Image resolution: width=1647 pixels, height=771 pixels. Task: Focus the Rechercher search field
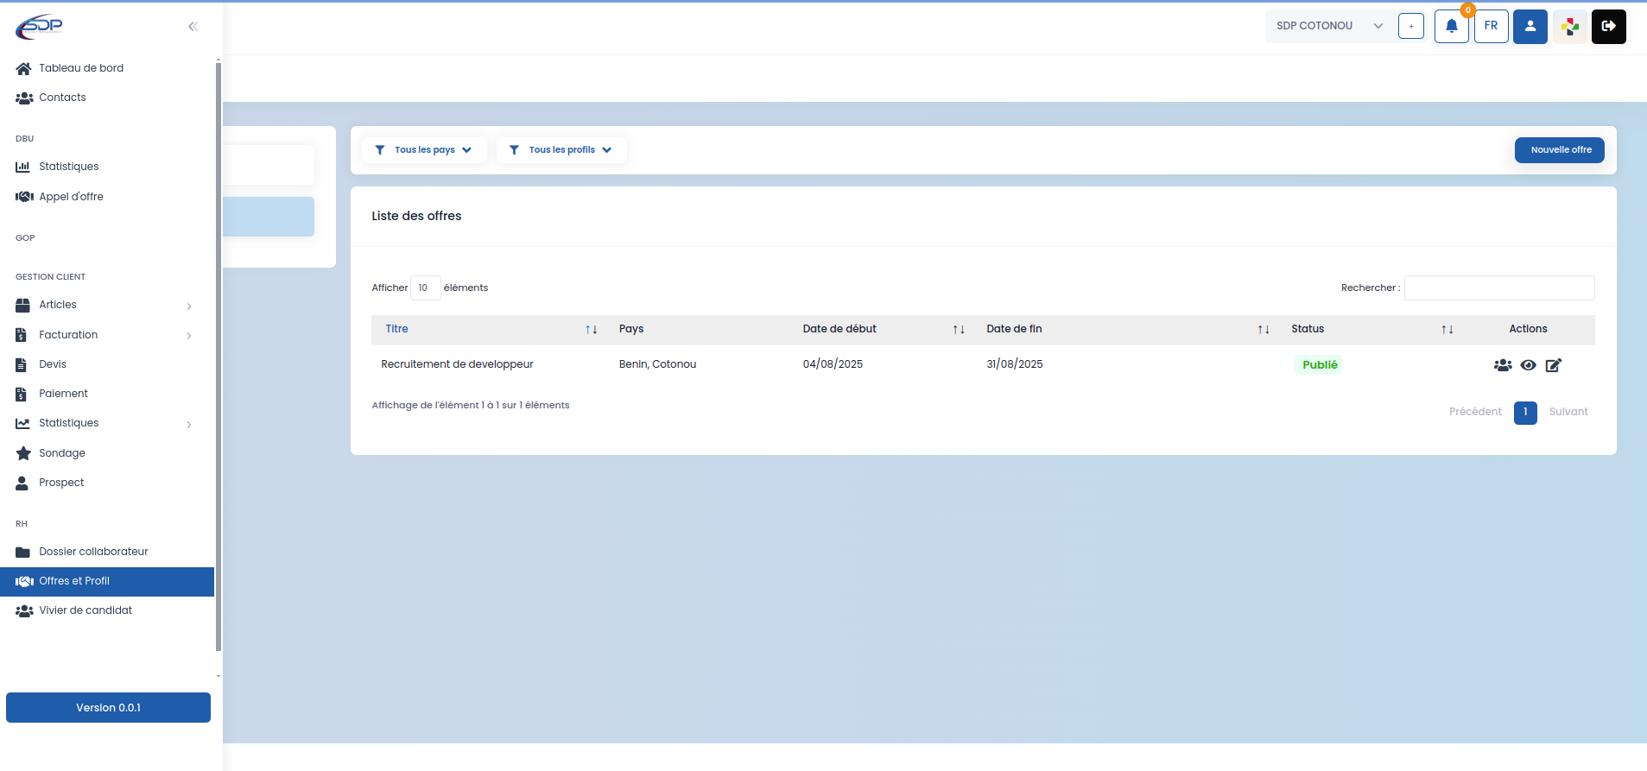click(x=1499, y=288)
